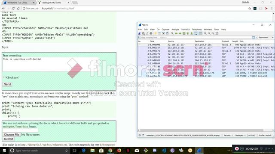Reload the capture file in Wireshark
The width and height of the screenshot is (275, 154).
click(x=168, y=33)
